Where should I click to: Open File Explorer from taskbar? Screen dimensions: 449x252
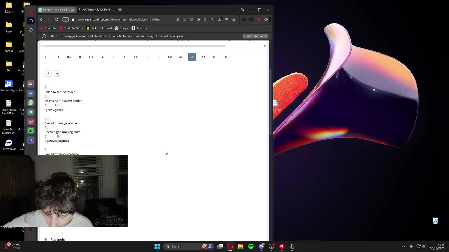point(241,246)
